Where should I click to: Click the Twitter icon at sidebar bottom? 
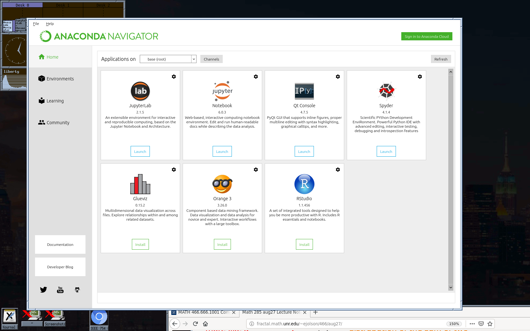43,289
